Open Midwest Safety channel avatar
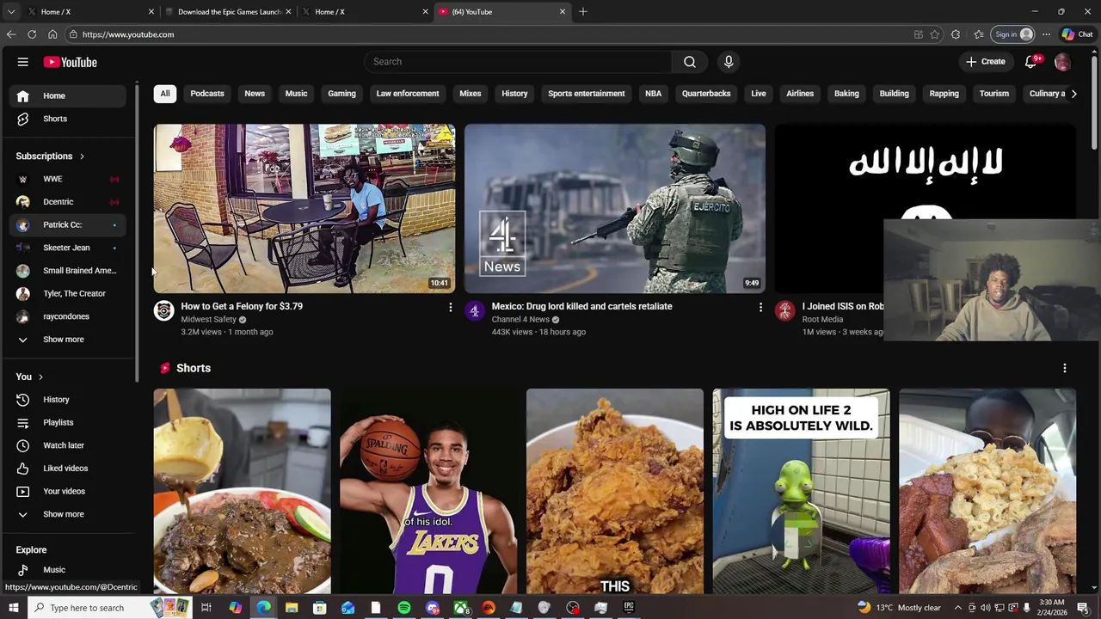Screen dimensions: 1101x619 pyautogui.click(x=163, y=310)
